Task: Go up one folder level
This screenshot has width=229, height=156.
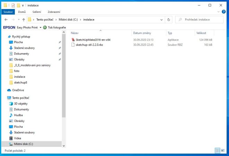Action: click(24, 19)
